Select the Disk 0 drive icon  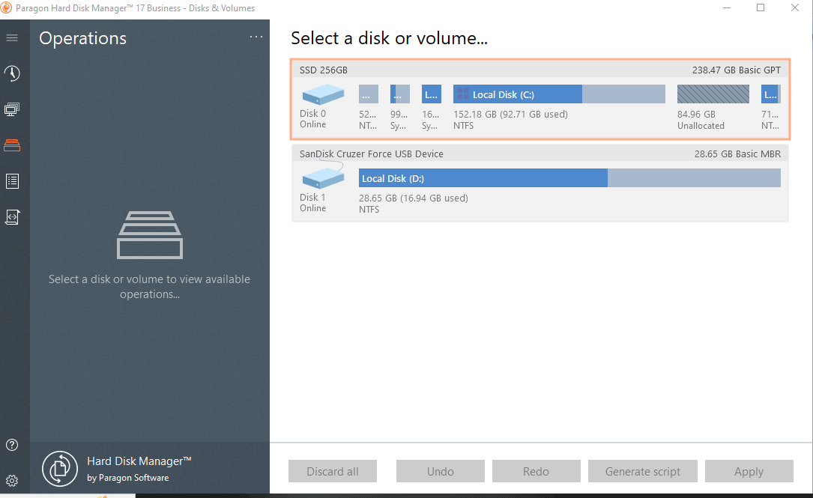(323, 95)
